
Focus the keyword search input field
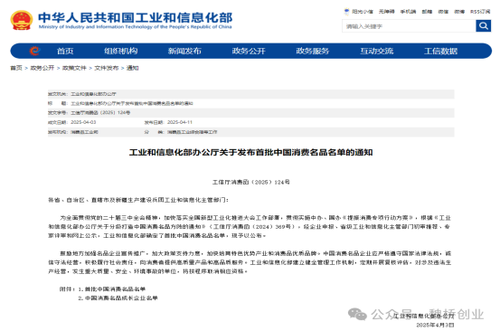(x=409, y=26)
